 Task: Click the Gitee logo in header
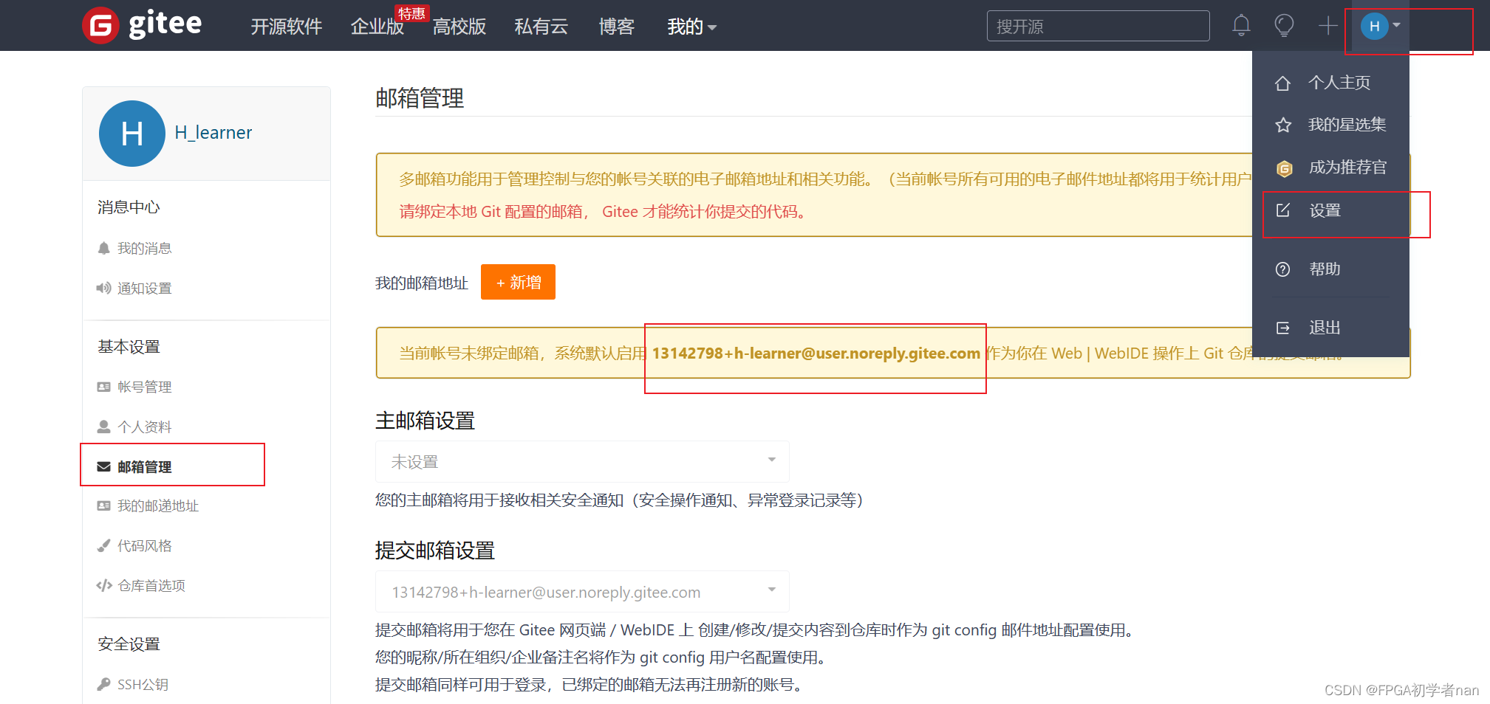[142, 25]
